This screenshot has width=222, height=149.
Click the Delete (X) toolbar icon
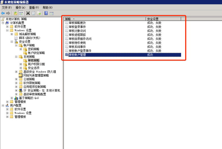pos(28,13)
